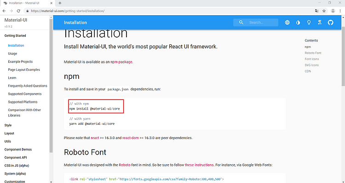Expand the Style section
The image size is (345, 183).
click(x=8, y=125)
